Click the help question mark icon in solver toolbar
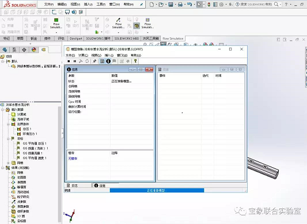This screenshot has width=307, height=224. (x=135, y=61)
